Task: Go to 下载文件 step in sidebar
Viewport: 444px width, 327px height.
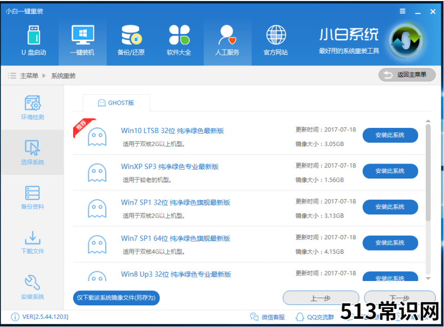Action: 32,242
